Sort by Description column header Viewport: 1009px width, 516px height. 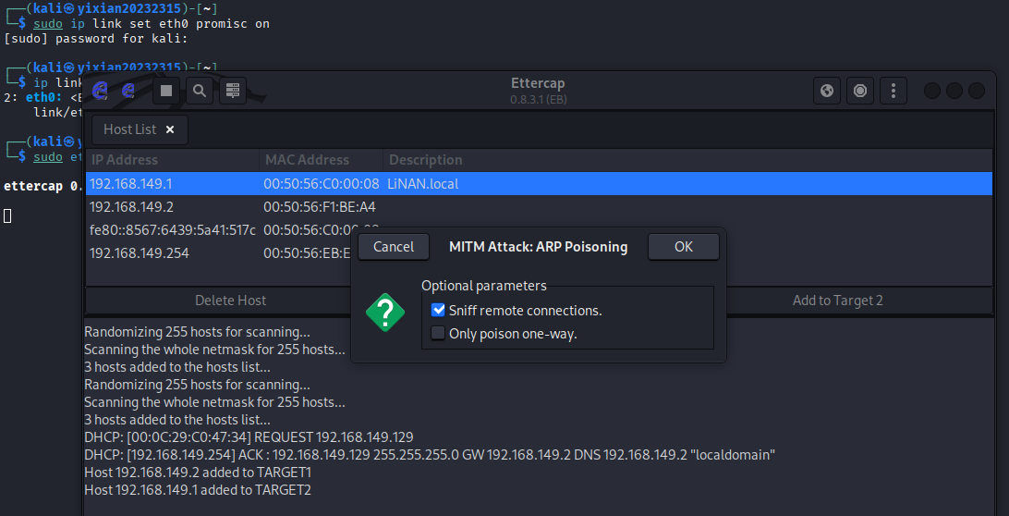click(426, 160)
